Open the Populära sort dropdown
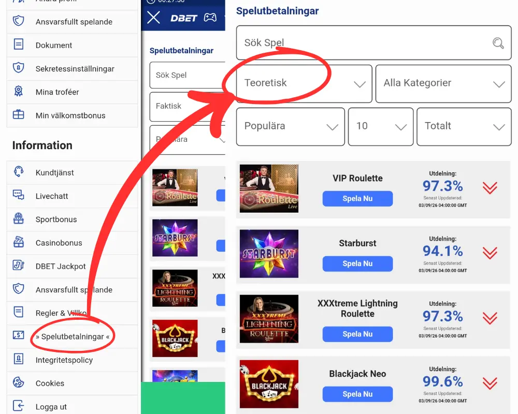Image resolution: width=518 pixels, height=414 pixels. (291, 126)
